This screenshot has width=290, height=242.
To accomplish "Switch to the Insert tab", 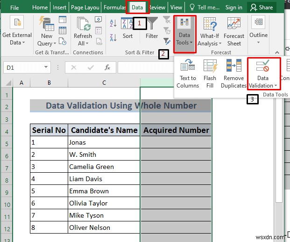I will tap(59, 7).
